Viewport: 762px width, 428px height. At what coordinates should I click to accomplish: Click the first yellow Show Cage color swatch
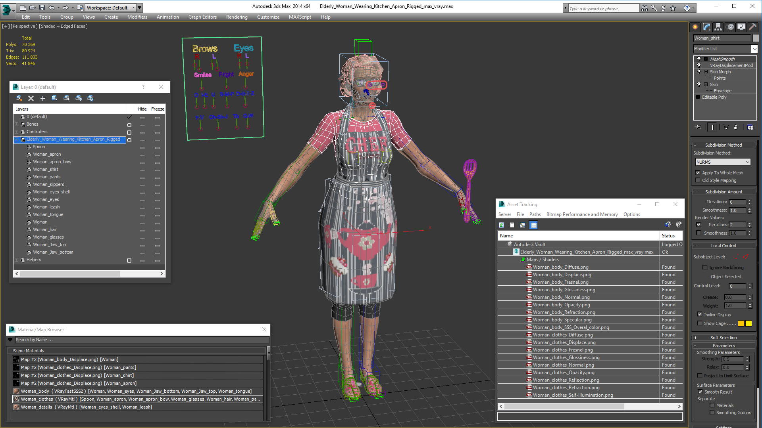coord(741,323)
